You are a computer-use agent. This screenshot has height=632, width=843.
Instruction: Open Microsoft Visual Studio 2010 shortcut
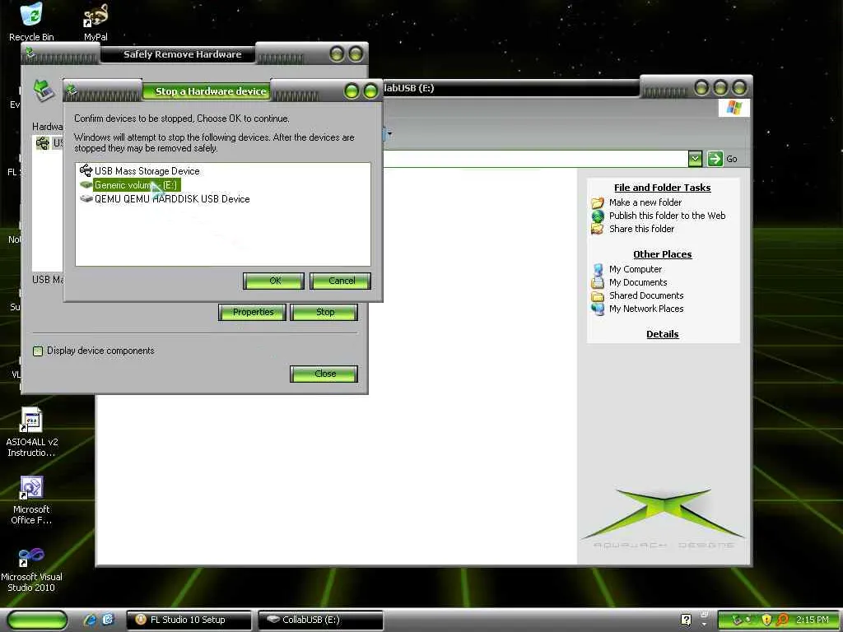pyautogui.click(x=31, y=569)
